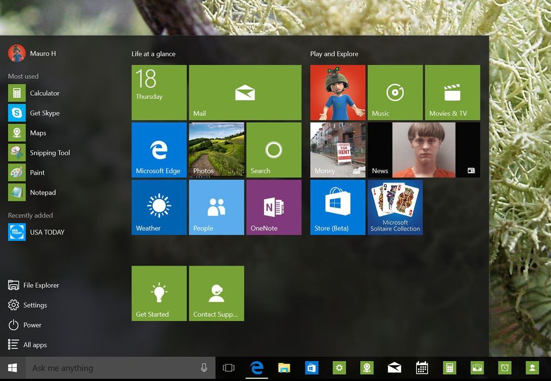Toggle the Start button

tap(11, 367)
